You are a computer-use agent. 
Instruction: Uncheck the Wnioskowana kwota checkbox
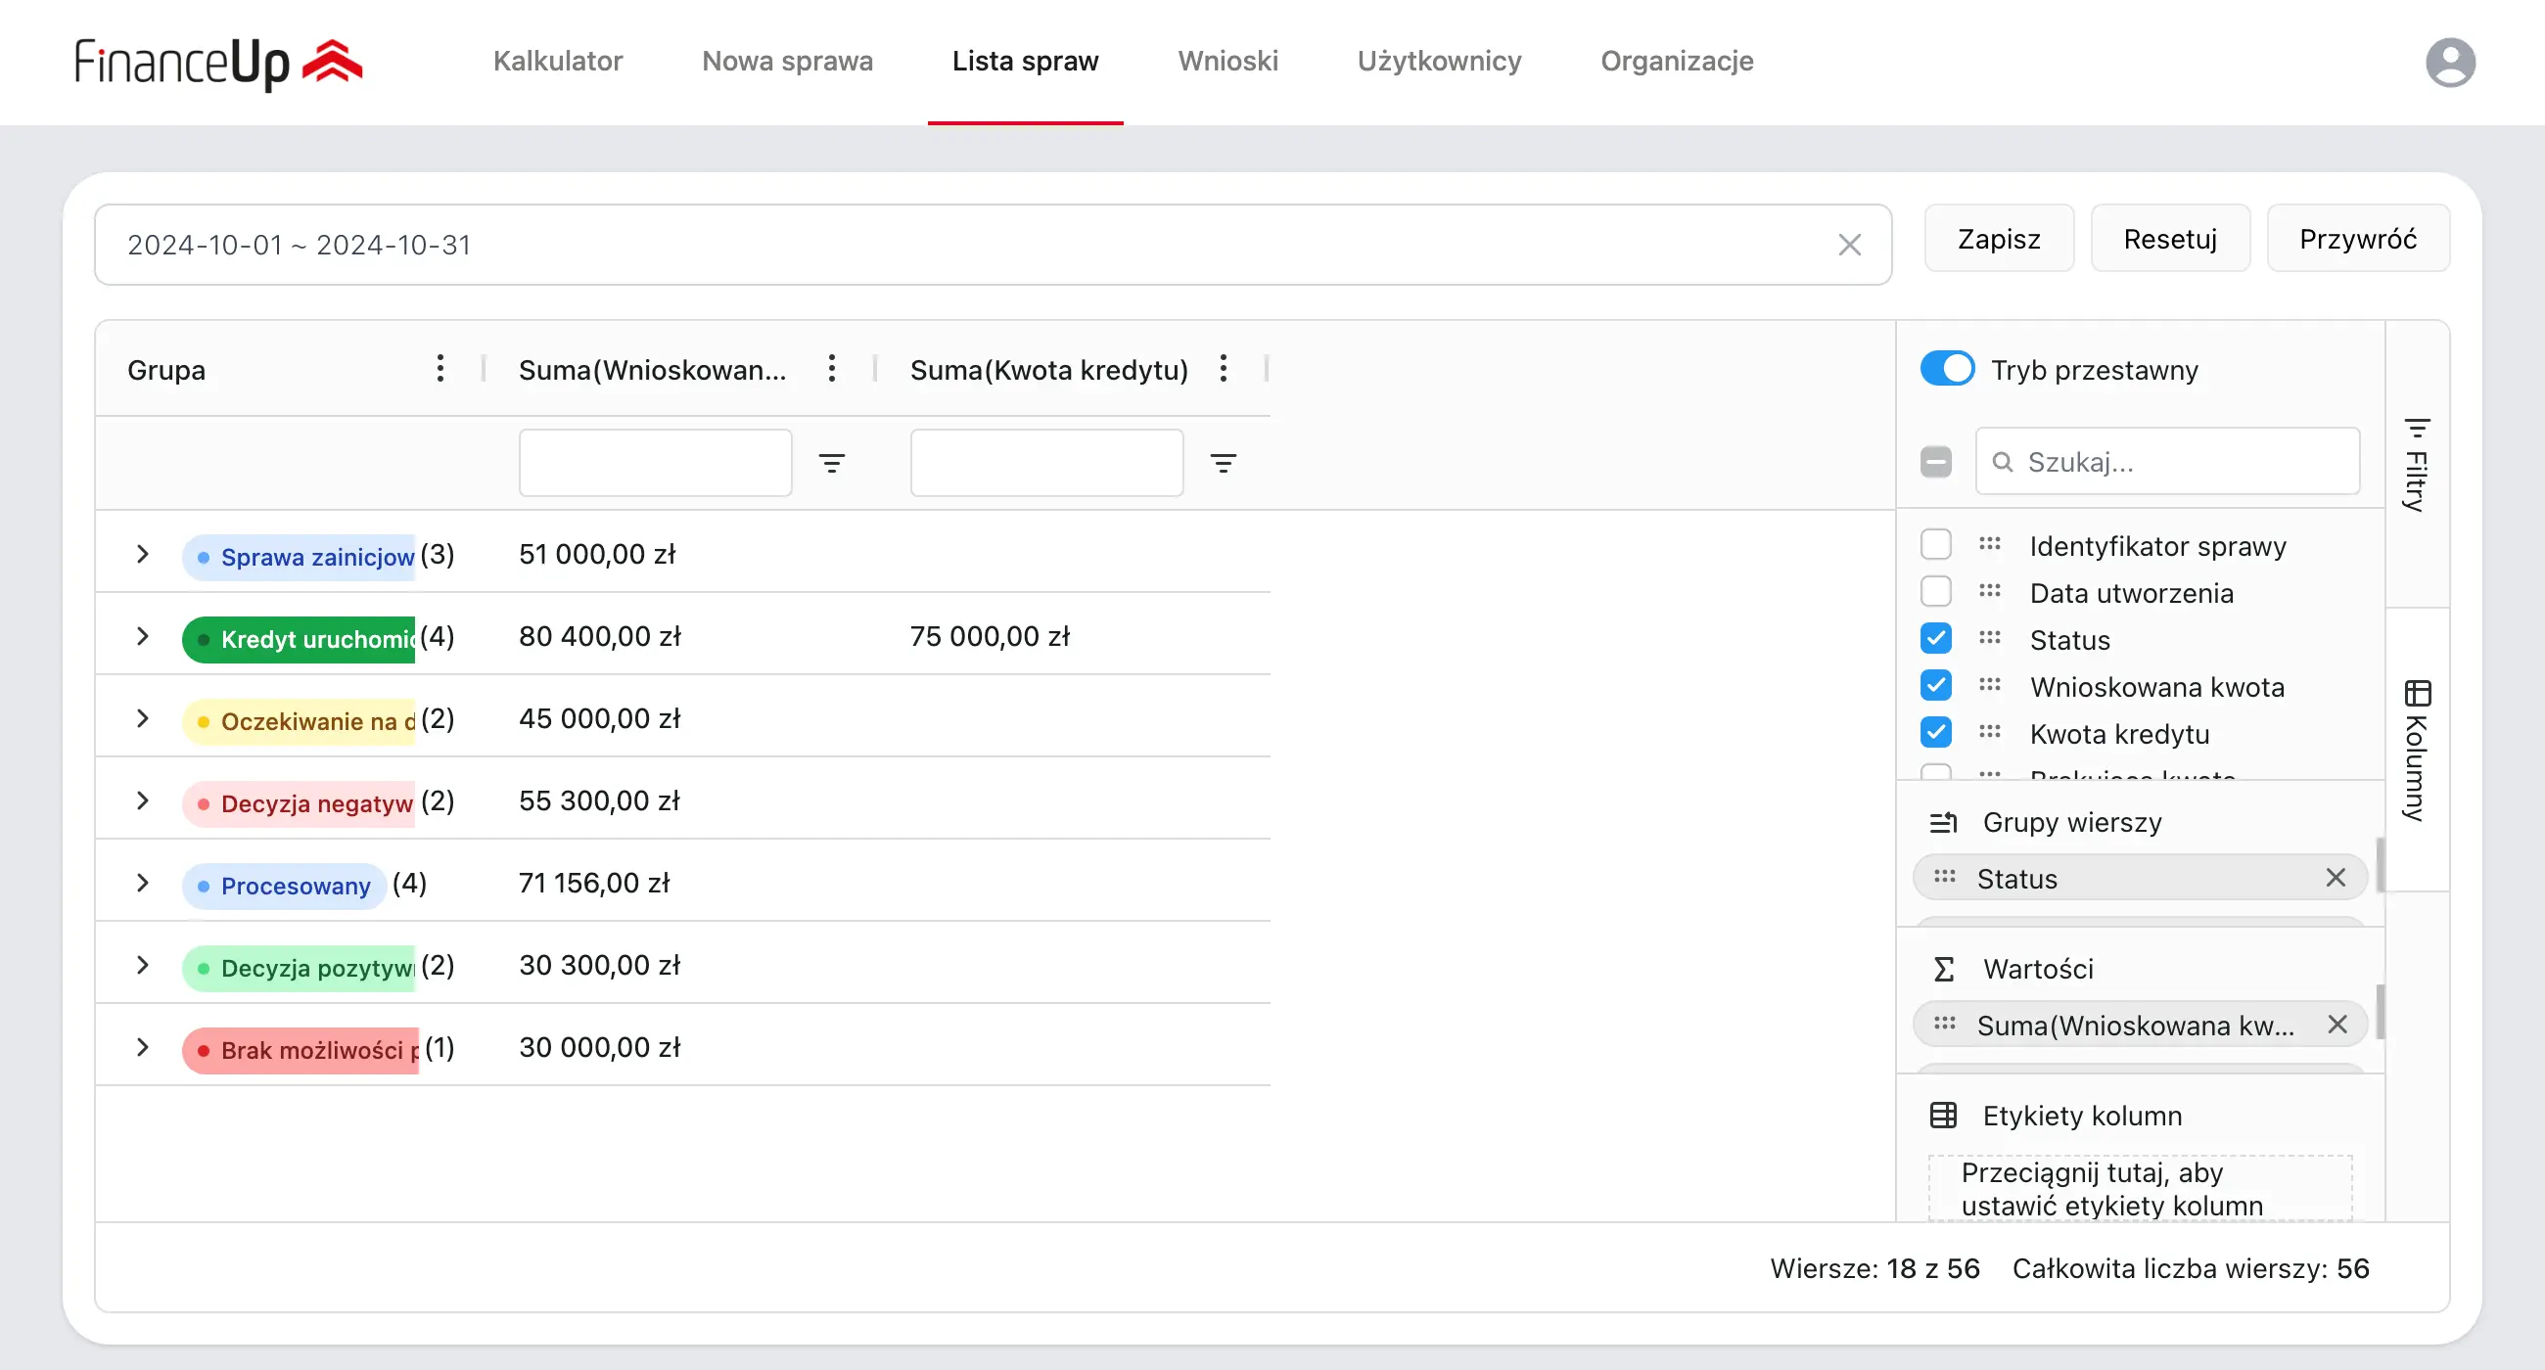(x=1935, y=686)
